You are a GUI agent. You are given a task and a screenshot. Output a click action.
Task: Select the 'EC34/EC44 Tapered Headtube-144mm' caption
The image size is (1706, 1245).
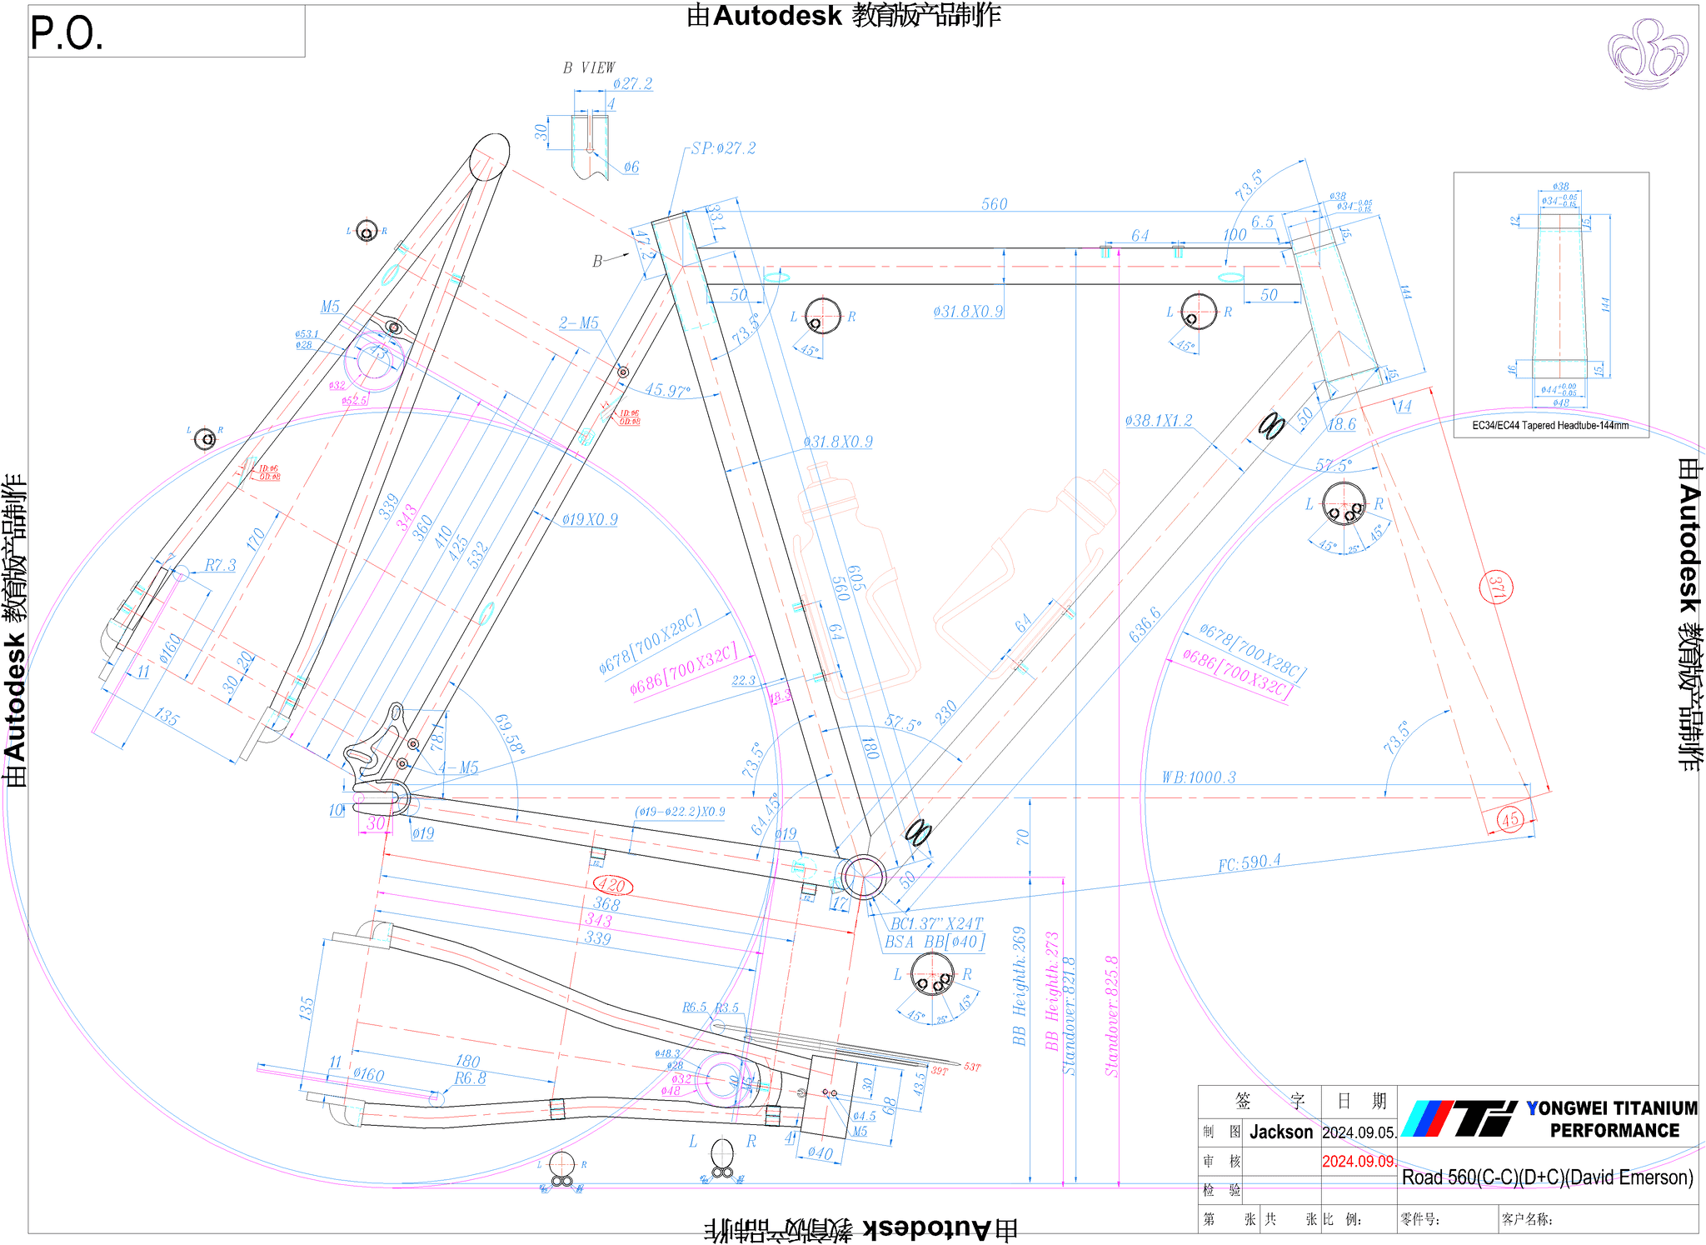(1550, 426)
